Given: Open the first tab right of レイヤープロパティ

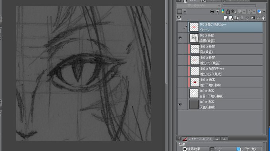Looking at the screenshot, I should click(217, 139).
